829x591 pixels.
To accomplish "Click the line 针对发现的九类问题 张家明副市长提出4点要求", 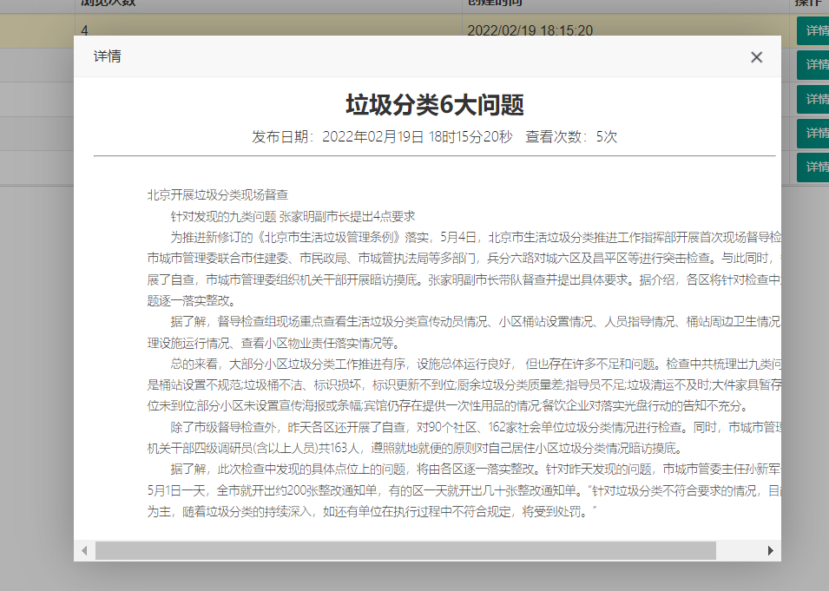I will pos(293,216).
